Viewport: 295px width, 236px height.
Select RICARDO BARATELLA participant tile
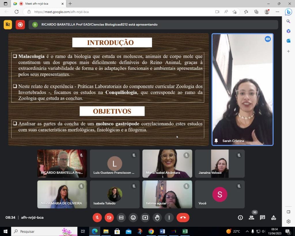(62, 164)
